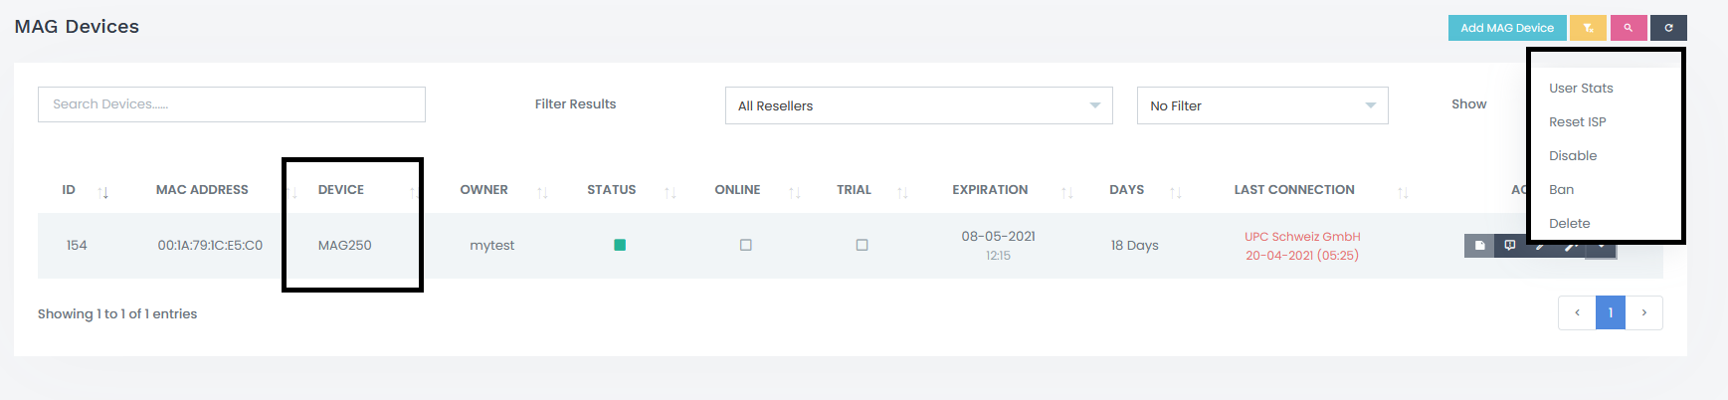Image resolution: width=1728 pixels, height=400 pixels.
Task: Toggle the TRIAL checkbox for mytest device
Action: pyautogui.click(x=862, y=245)
